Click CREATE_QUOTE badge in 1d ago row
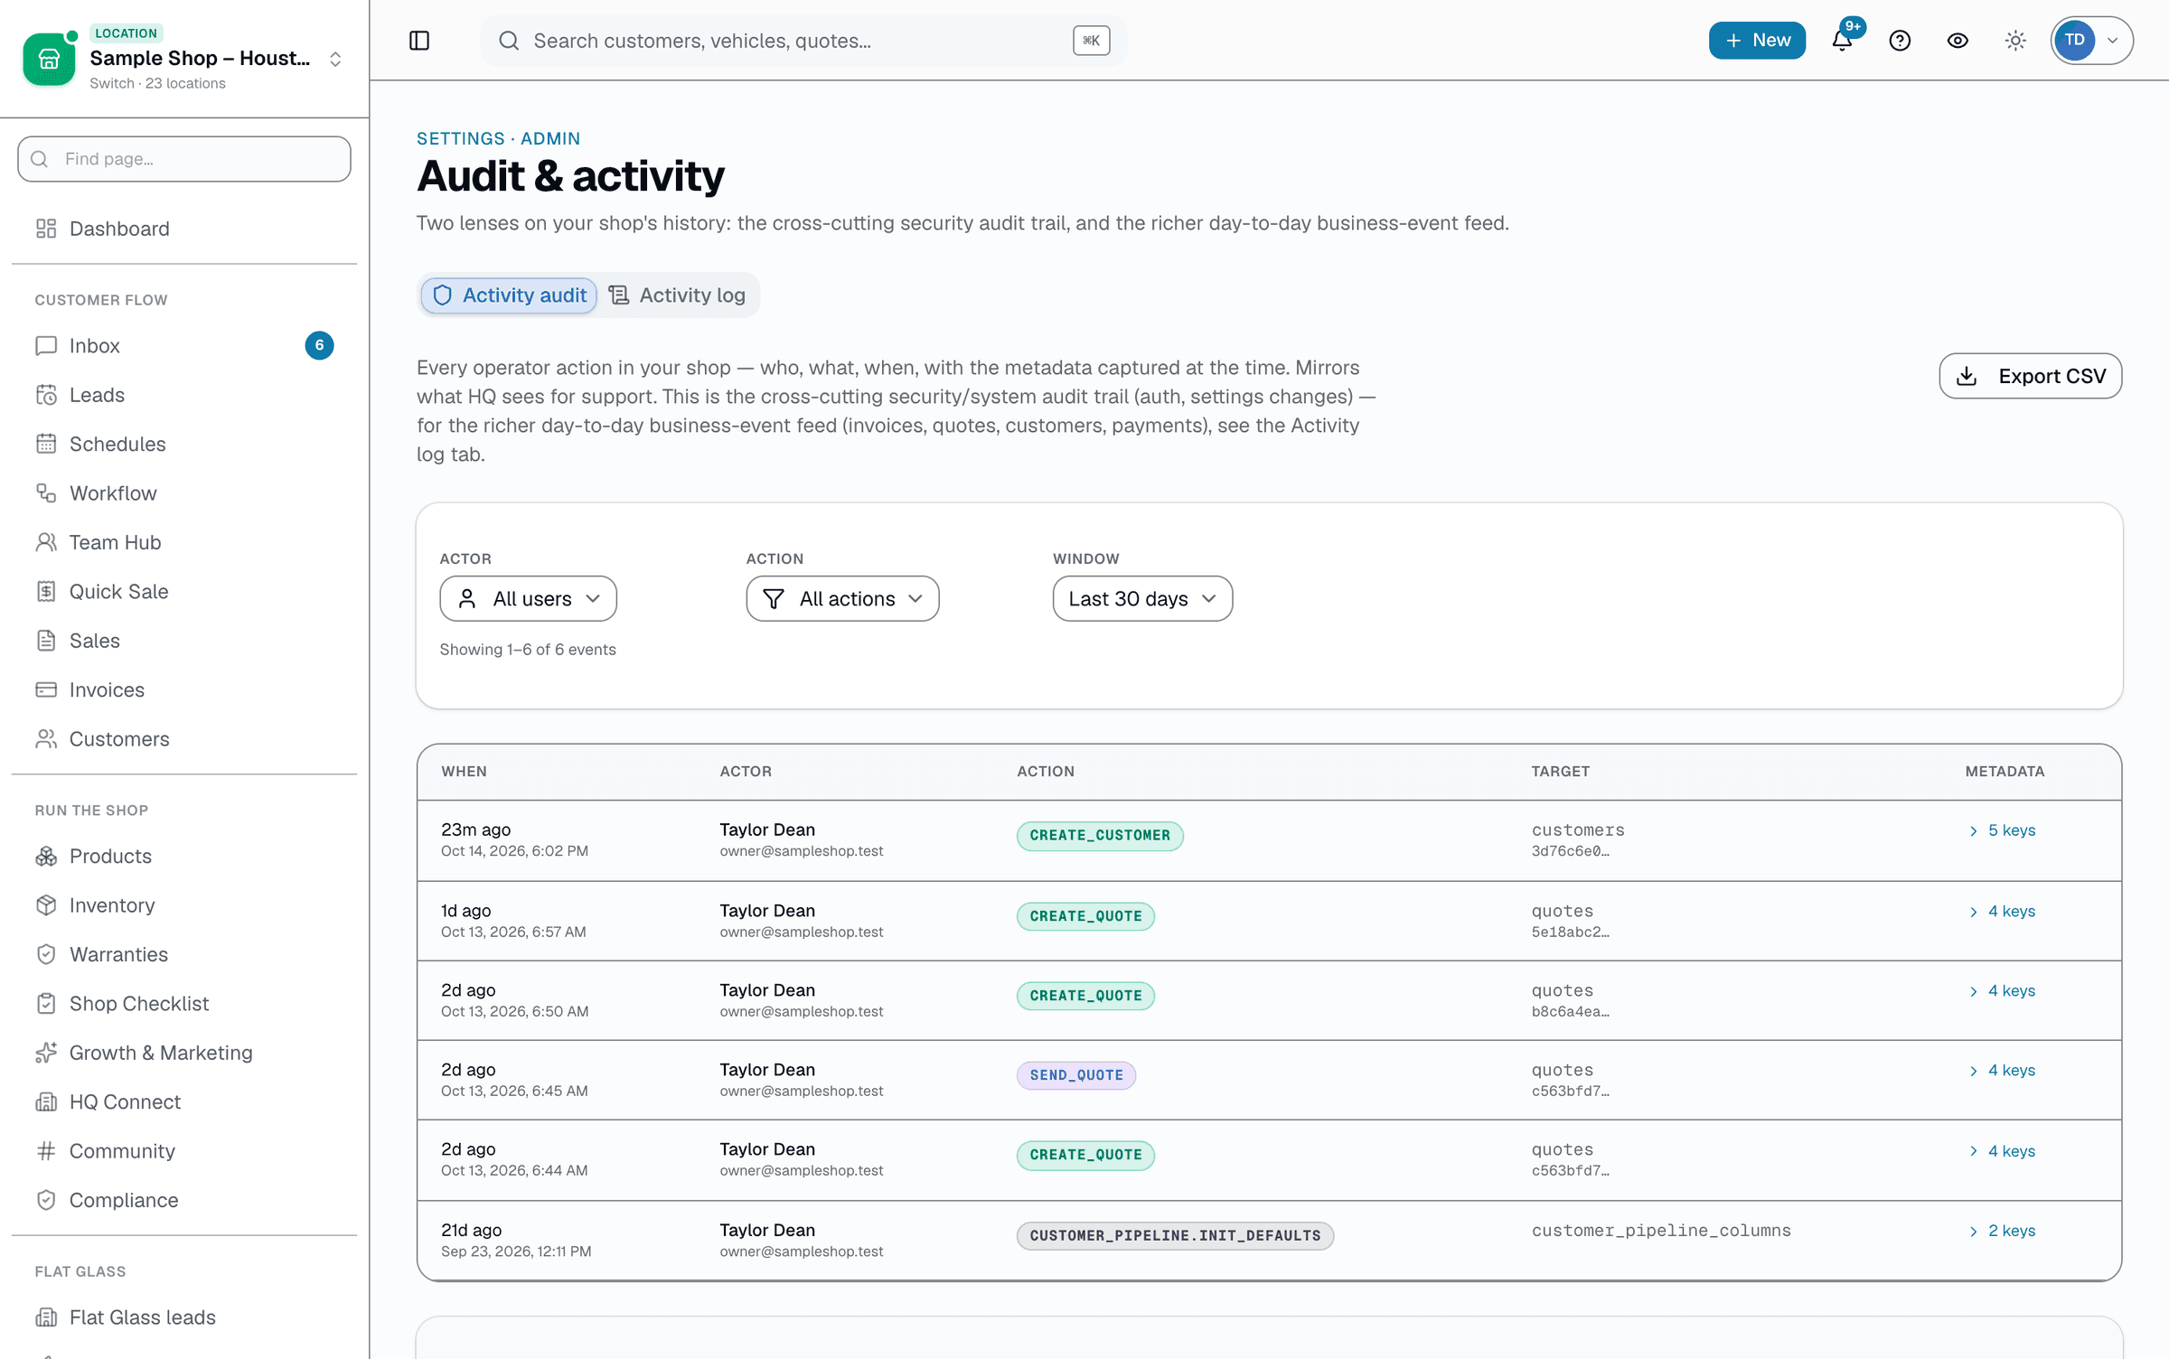2169x1359 pixels. pyautogui.click(x=1085, y=916)
